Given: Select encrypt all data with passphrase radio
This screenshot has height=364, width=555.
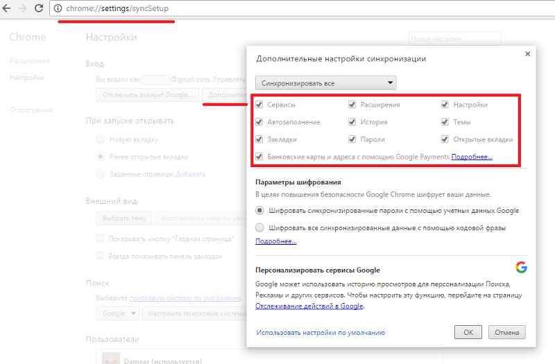Looking at the screenshot, I should click(259, 228).
